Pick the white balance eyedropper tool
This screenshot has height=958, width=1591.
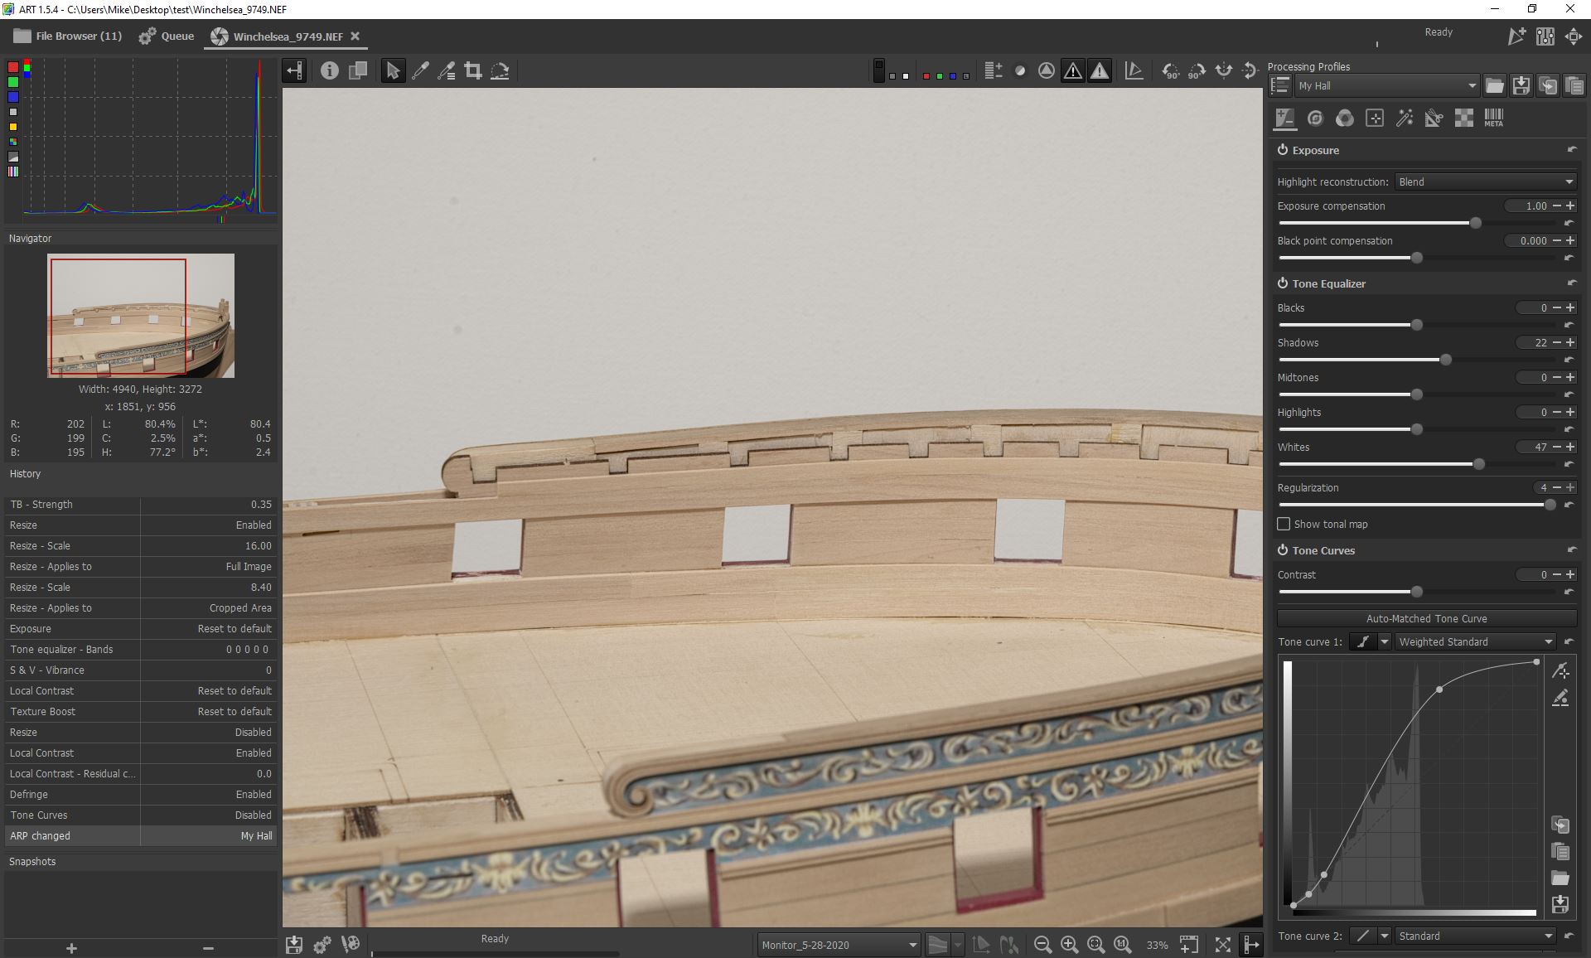(x=420, y=71)
